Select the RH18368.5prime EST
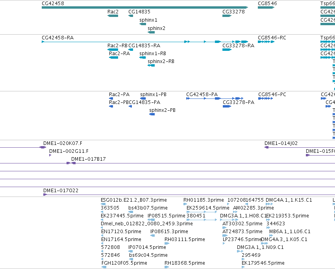The image size is (335, 269). point(167,267)
